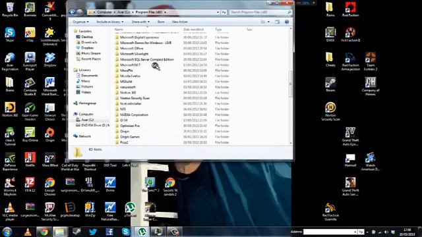Open the Documents library in the sidebar

(x=90, y=76)
